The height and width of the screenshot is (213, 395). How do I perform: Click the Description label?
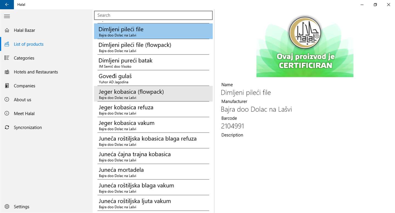(x=232, y=135)
